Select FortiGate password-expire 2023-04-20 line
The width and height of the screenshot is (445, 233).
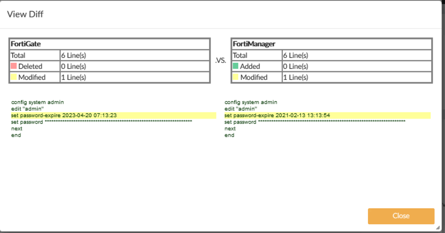[114, 115]
